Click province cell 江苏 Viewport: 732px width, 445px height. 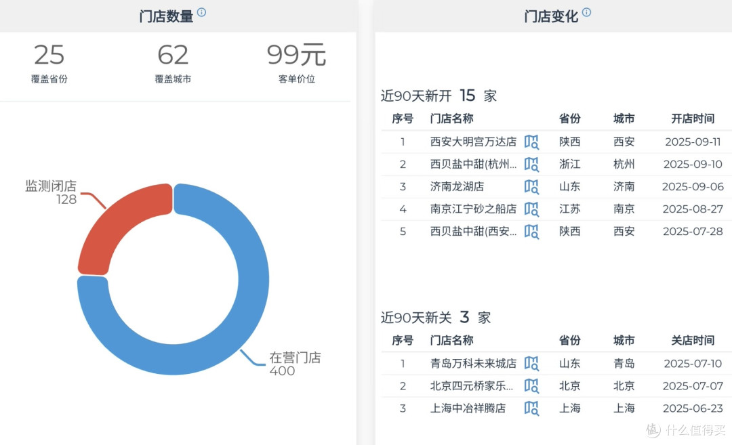coord(569,209)
